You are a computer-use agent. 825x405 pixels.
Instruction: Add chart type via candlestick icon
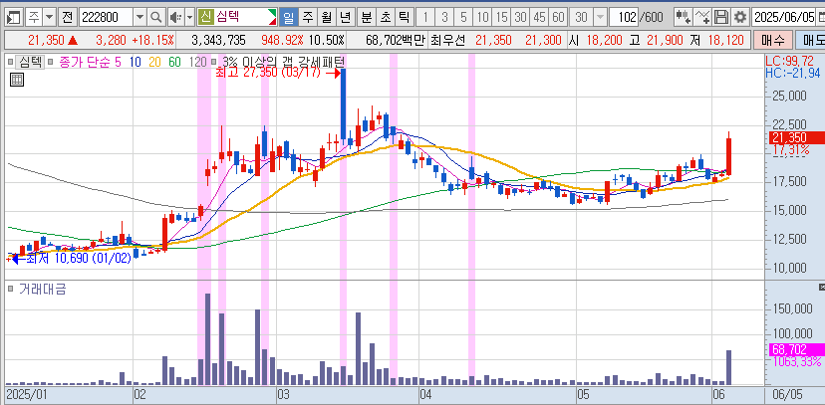(684, 18)
